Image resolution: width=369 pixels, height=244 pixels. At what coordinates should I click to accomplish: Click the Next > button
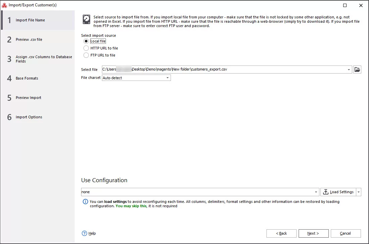(313, 233)
